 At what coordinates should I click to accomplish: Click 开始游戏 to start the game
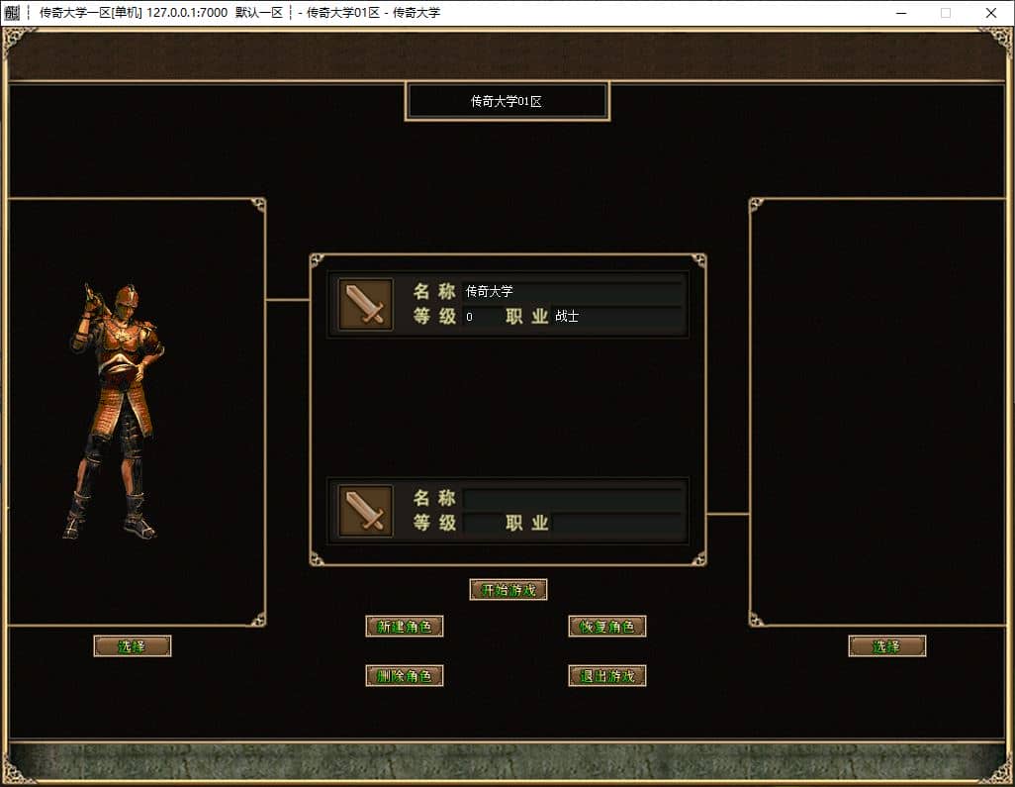pos(508,589)
